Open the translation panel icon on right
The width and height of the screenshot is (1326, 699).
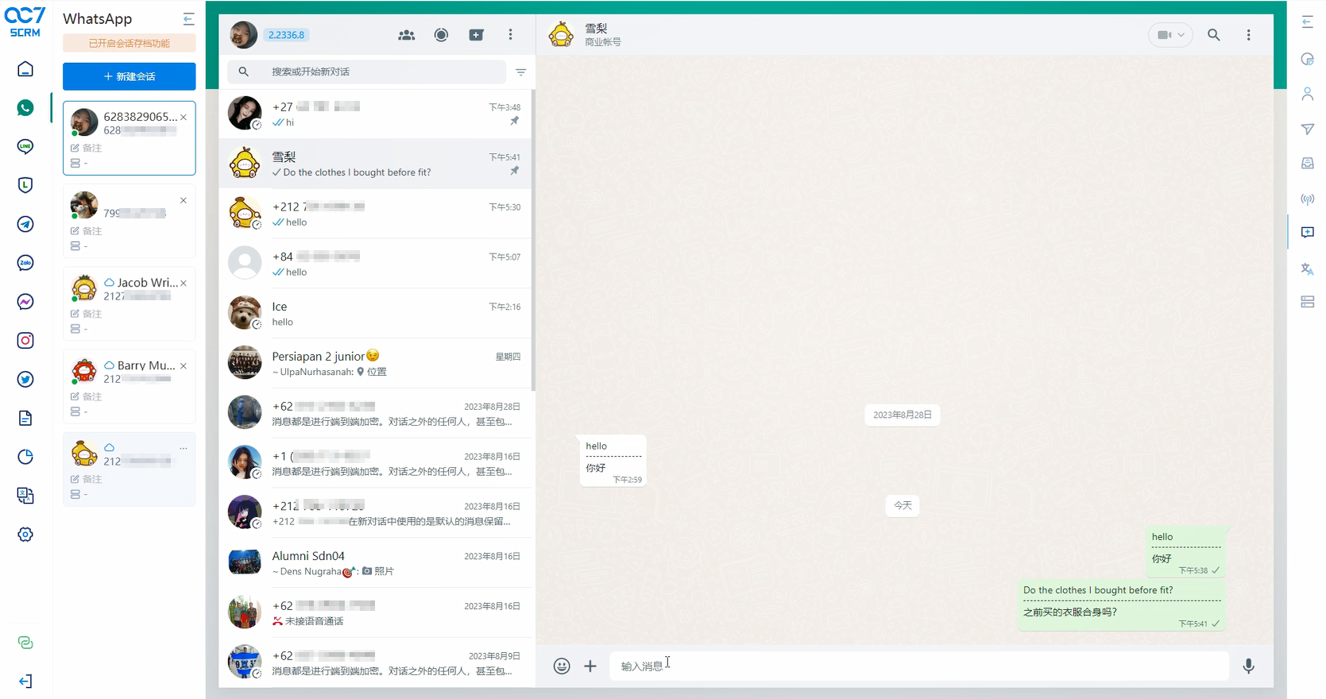[1307, 269]
